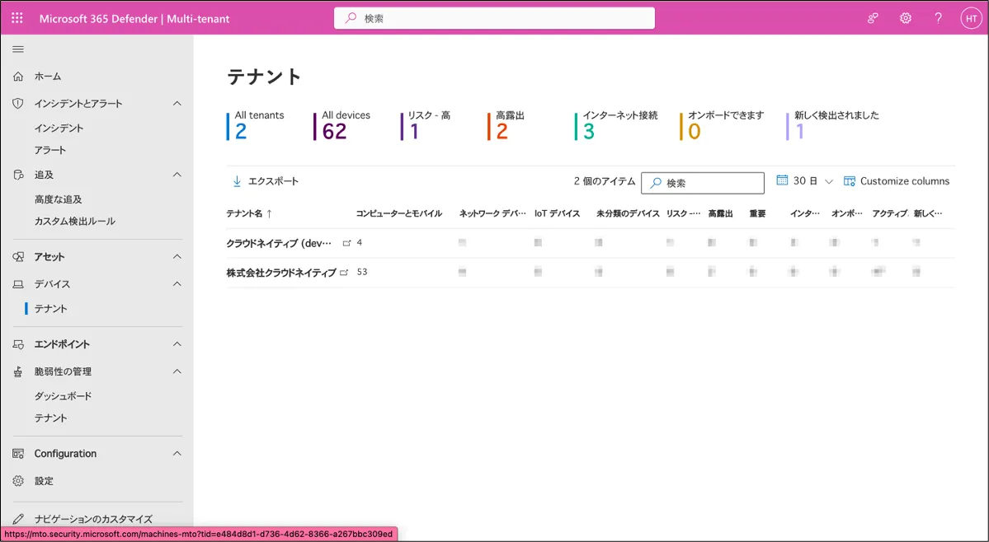Open the help question mark icon

pyautogui.click(x=938, y=18)
